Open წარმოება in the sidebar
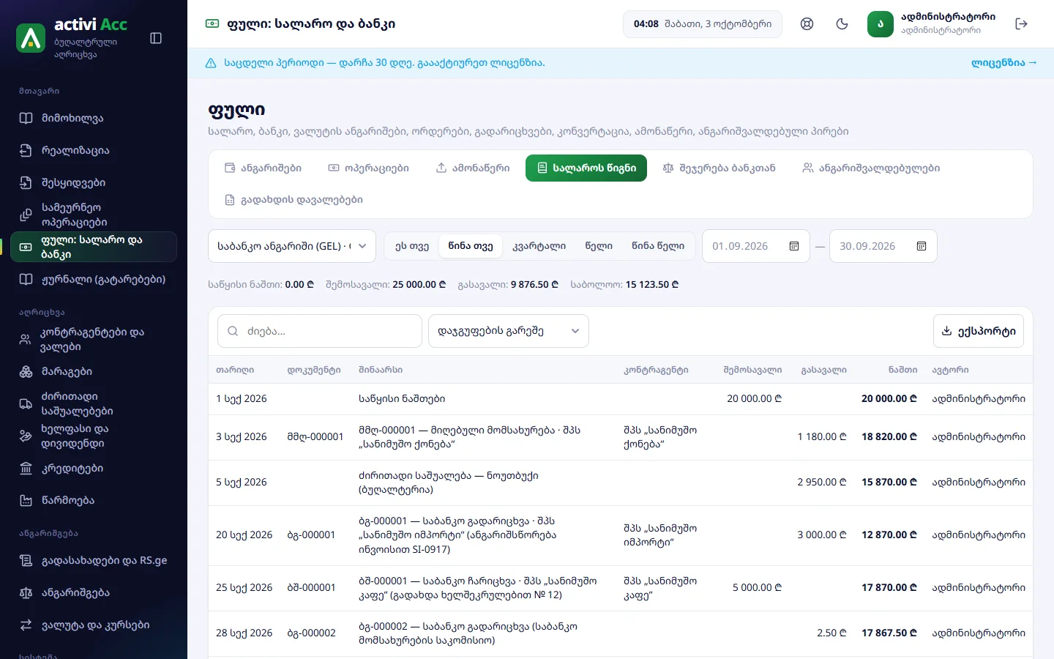Image resolution: width=1054 pixels, height=659 pixels. click(x=94, y=500)
